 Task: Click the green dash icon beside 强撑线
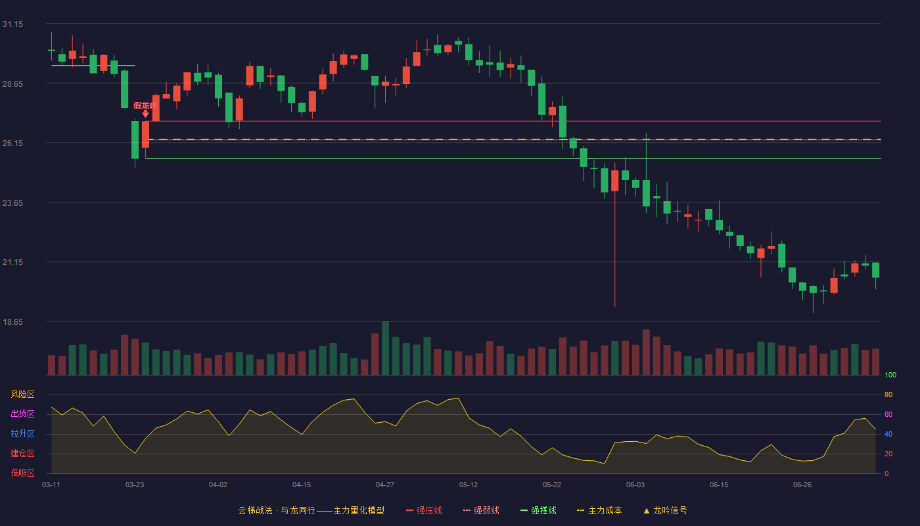coord(524,510)
